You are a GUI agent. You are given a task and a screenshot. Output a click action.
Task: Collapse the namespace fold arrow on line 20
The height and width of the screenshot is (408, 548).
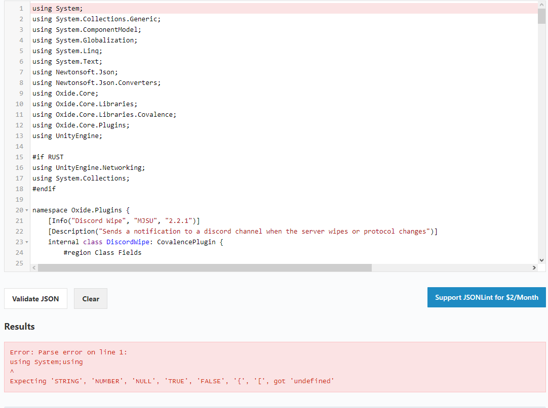coord(27,210)
